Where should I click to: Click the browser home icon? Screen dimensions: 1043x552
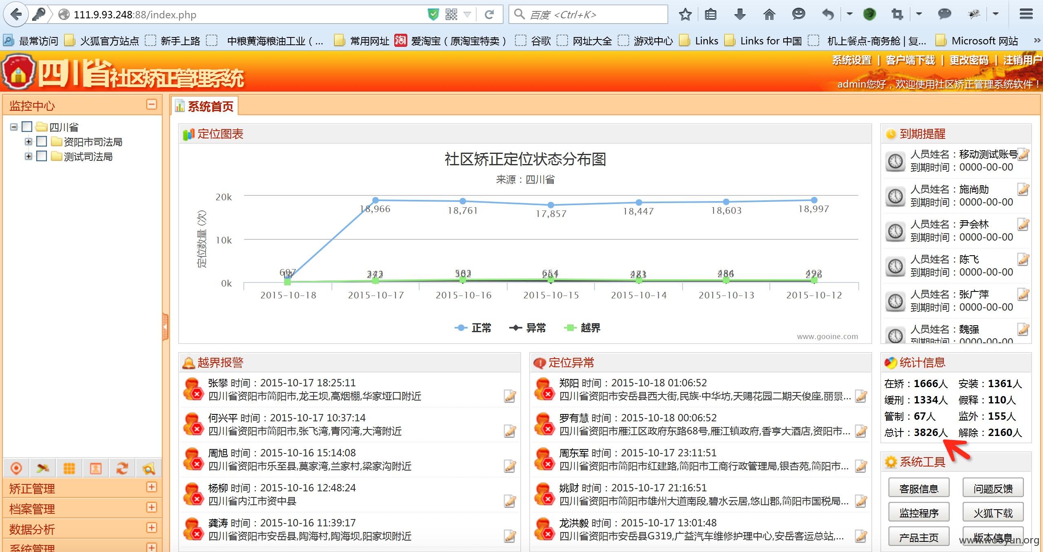point(769,15)
